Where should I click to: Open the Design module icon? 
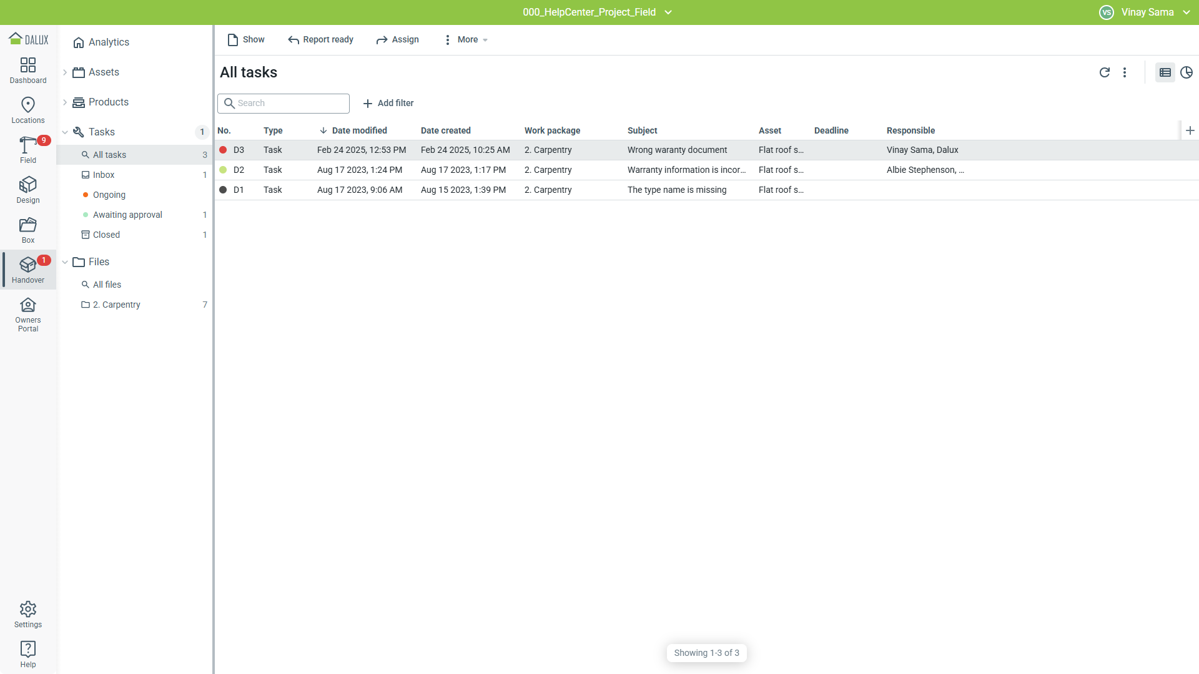28,185
